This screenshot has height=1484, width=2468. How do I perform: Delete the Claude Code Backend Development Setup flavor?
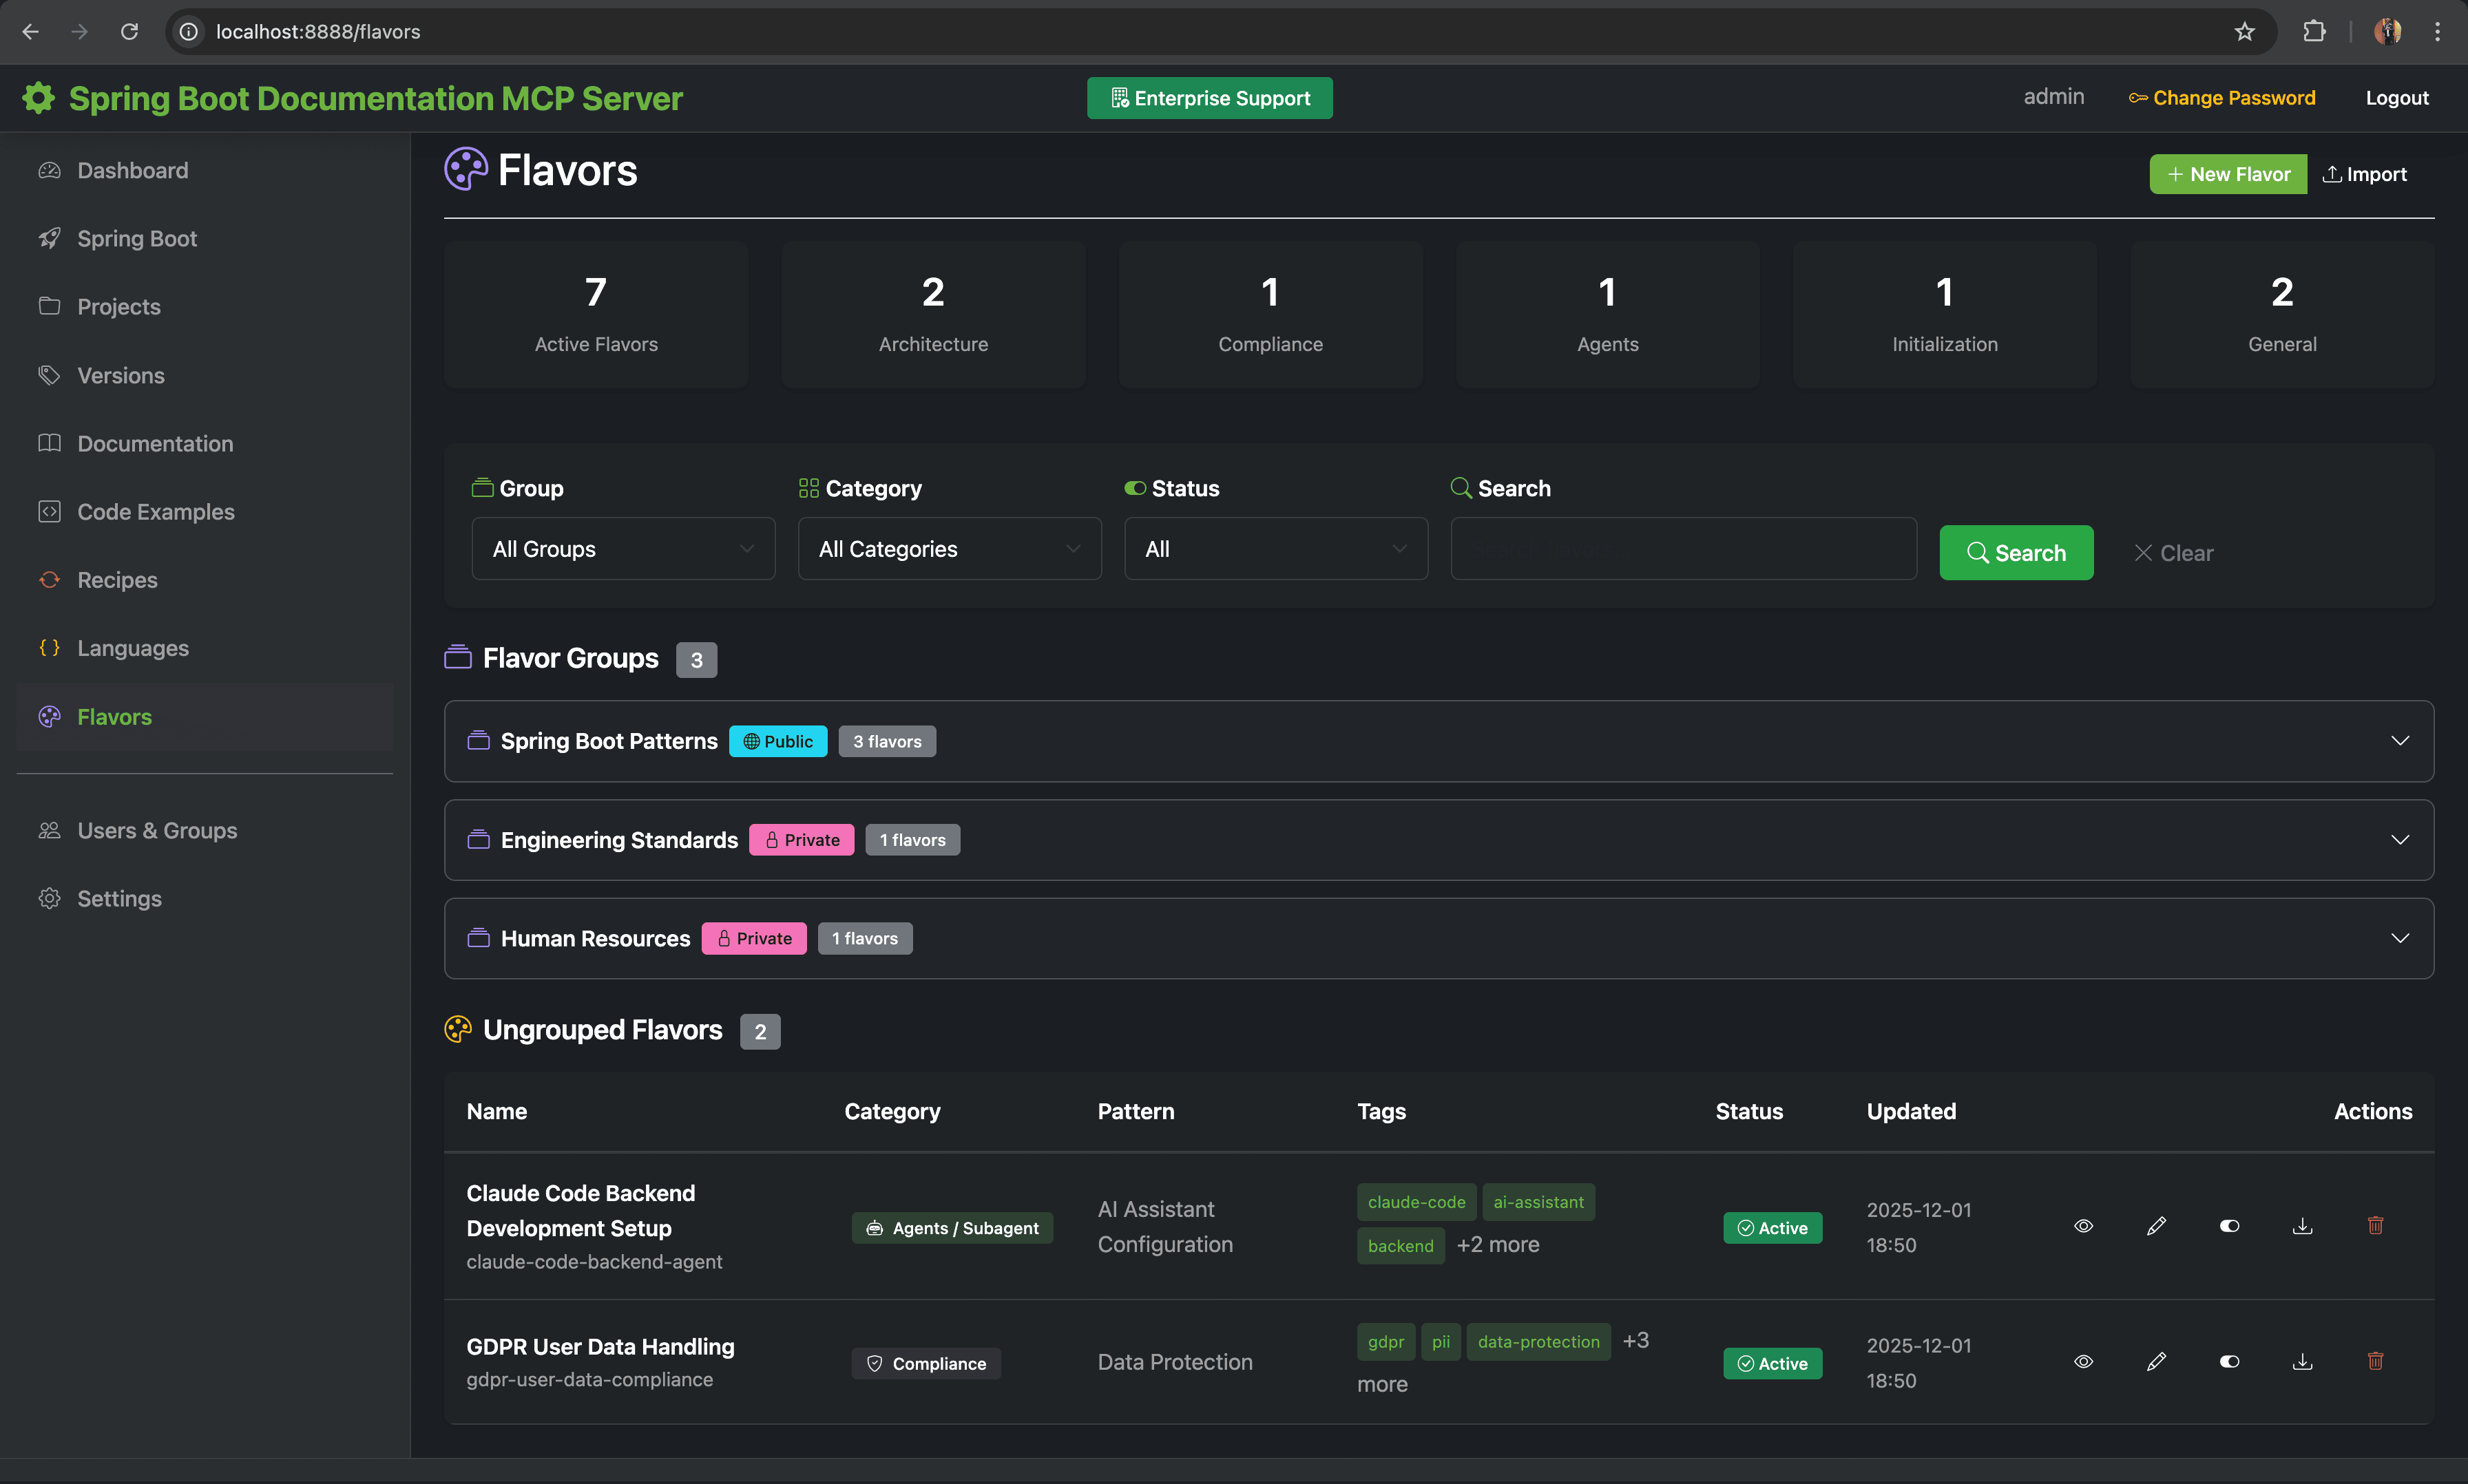click(x=2375, y=1226)
